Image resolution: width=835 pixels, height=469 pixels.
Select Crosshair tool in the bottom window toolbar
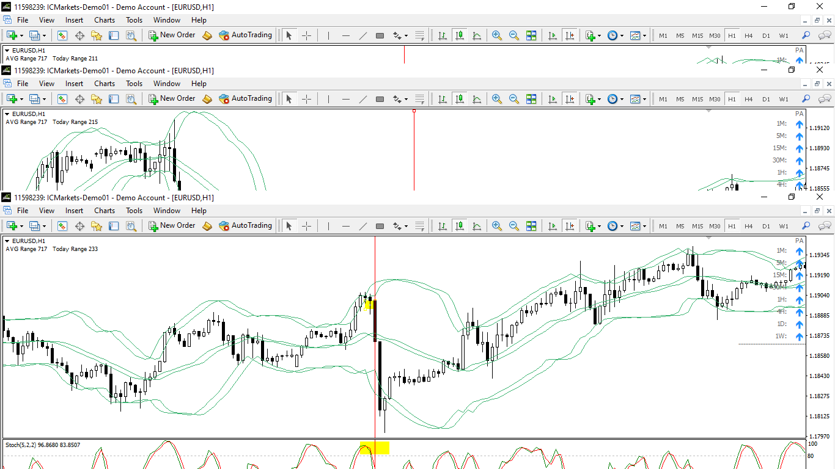tap(306, 225)
